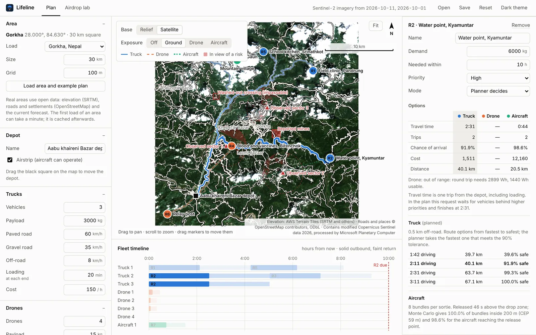The height and width of the screenshot is (335, 536).
Task: Collapse the Trucks section
Action: [x=104, y=194]
